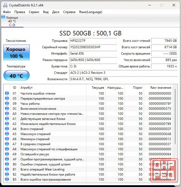
Task: Click status icon for attribute B2
Action: [x=7, y=174]
